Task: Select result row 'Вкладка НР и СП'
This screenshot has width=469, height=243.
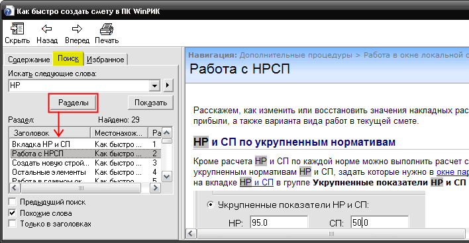Action: tap(86, 144)
